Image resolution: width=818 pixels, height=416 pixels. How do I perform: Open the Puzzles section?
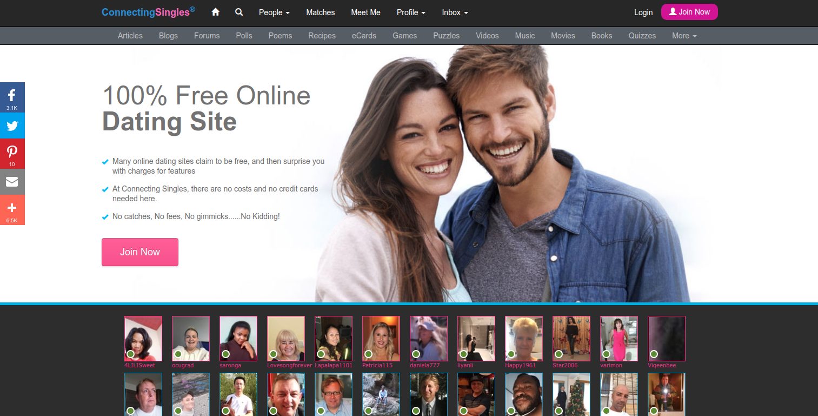pos(447,36)
